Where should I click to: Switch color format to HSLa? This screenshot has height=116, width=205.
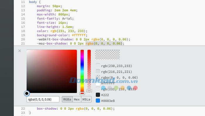click(86, 99)
